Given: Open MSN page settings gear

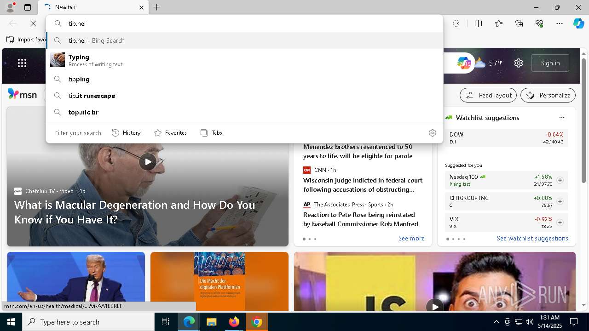Looking at the screenshot, I should click(519, 63).
